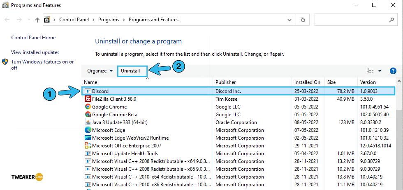Screen dimensions: 403x190
Task: Select Microsoft Update Health Tools name
Action: point(125,154)
